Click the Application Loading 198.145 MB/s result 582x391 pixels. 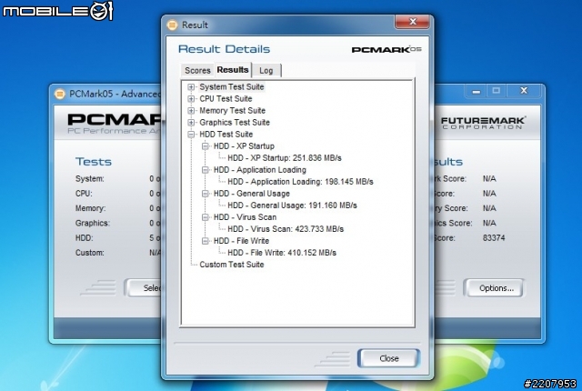pyautogui.click(x=300, y=182)
